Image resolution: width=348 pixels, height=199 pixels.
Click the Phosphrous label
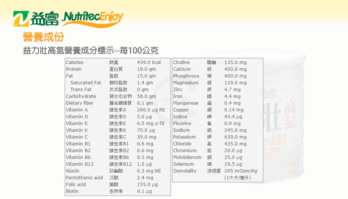click(186, 76)
